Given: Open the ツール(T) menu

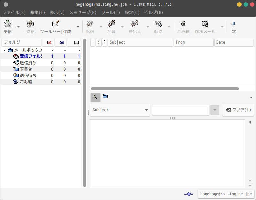Looking at the screenshot, I should coord(111,12).
